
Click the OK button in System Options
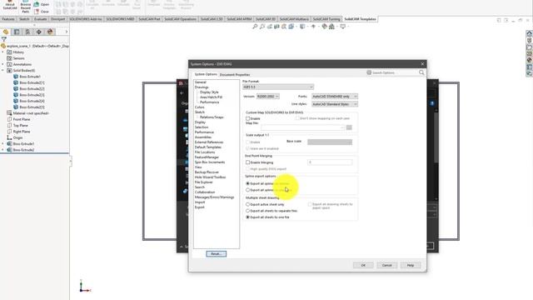pyautogui.click(x=363, y=265)
